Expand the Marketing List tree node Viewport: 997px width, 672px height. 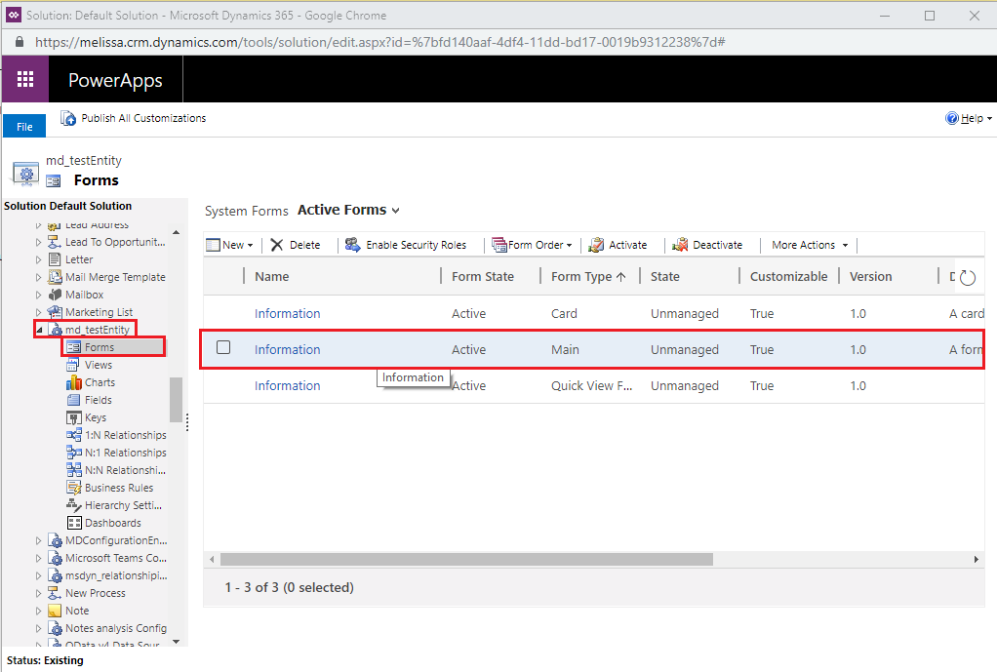pyautogui.click(x=38, y=312)
